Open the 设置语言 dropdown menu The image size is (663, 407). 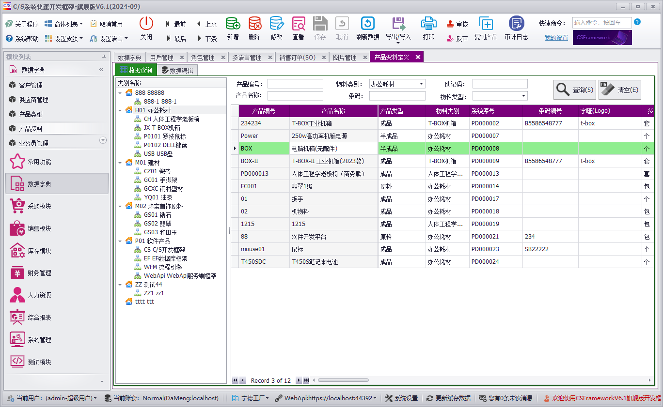point(109,38)
